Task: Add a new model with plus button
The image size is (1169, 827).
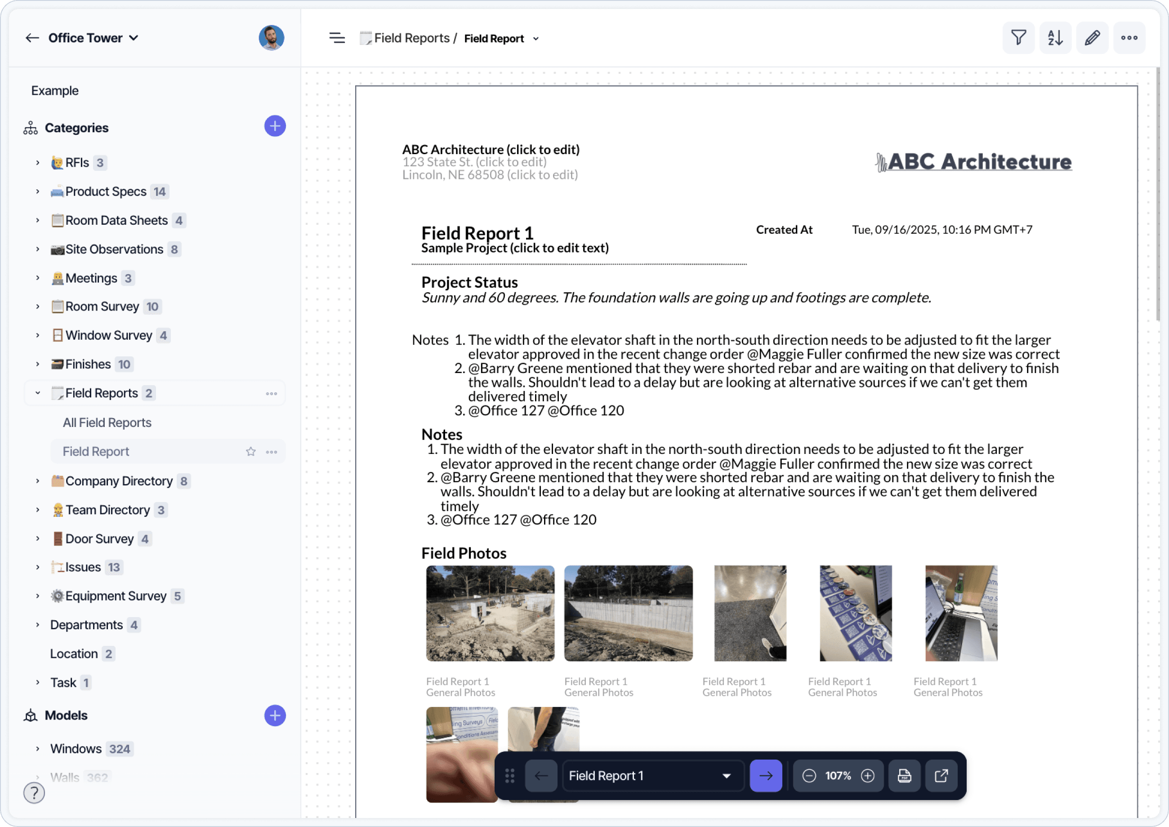Action: (275, 716)
